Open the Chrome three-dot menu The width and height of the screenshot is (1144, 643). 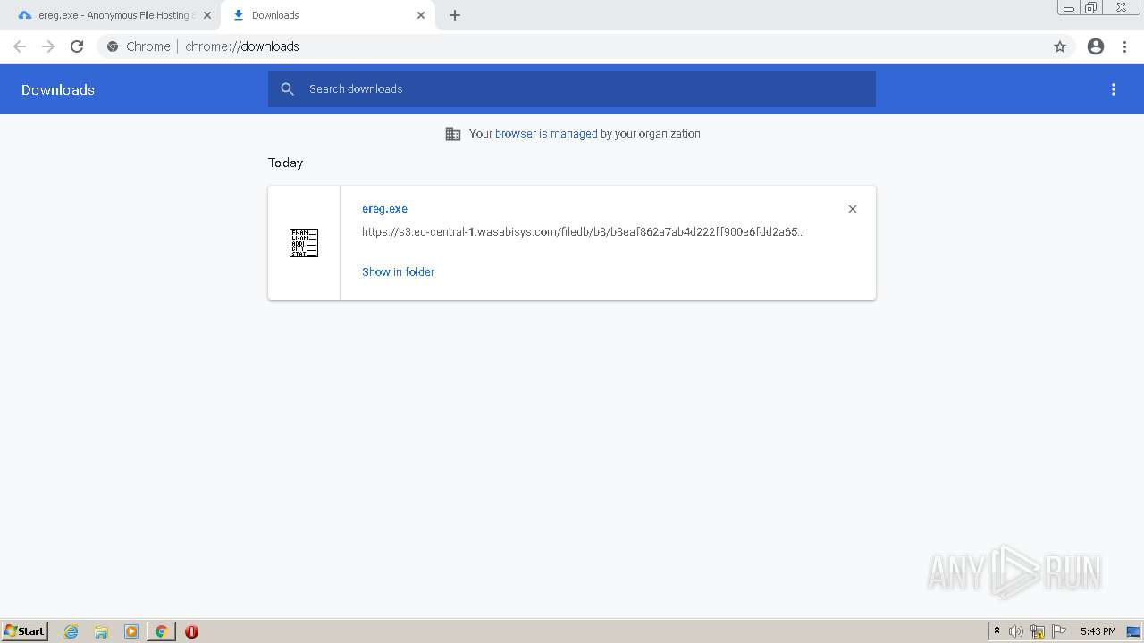click(x=1125, y=46)
